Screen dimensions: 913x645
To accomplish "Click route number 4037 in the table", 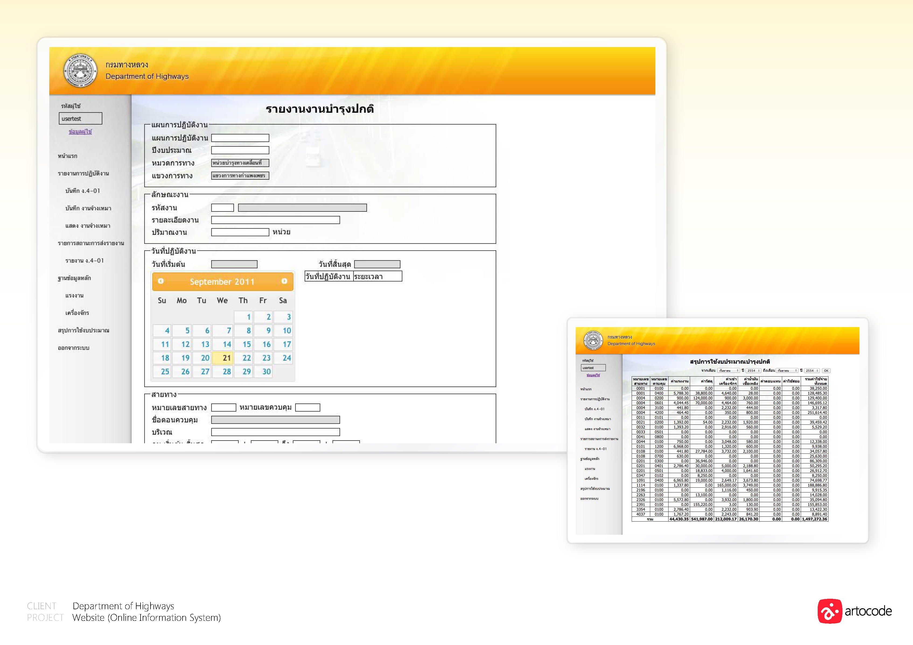I will click(641, 514).
